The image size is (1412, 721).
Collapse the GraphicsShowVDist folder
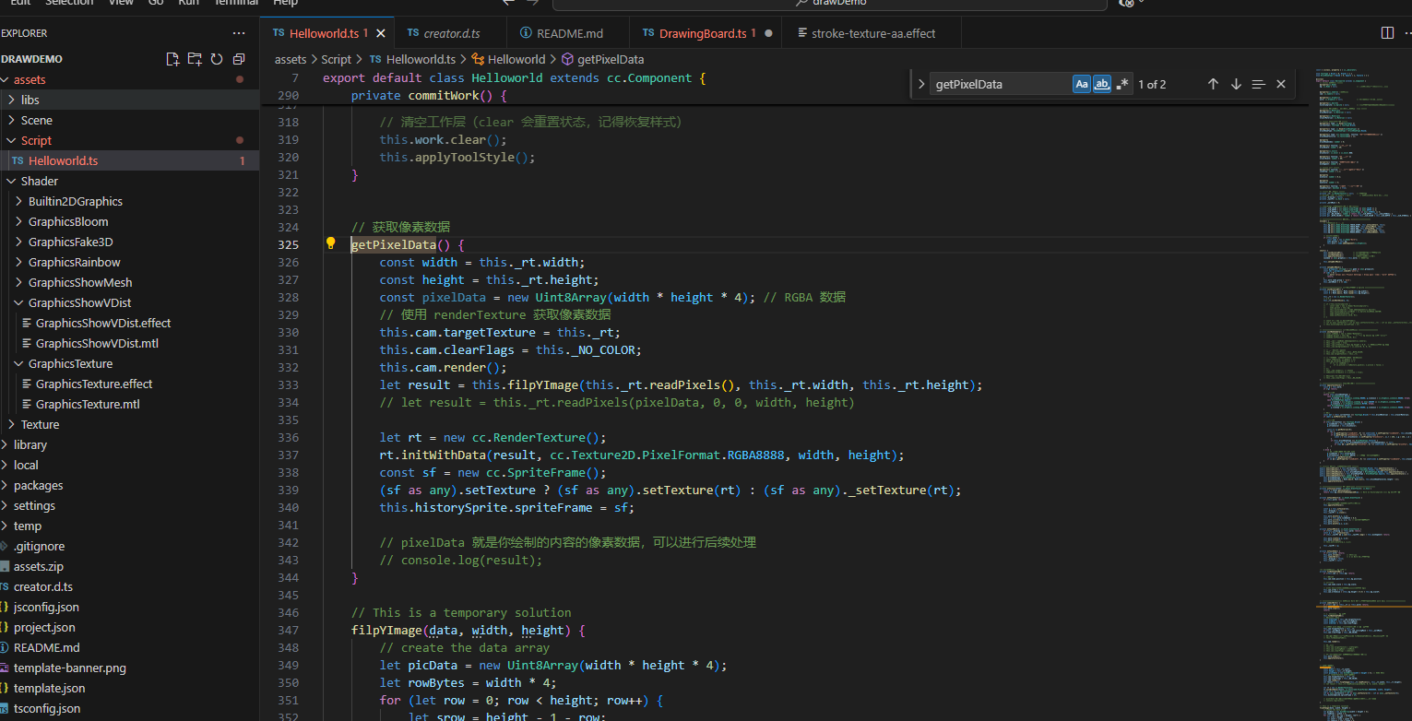18,302
